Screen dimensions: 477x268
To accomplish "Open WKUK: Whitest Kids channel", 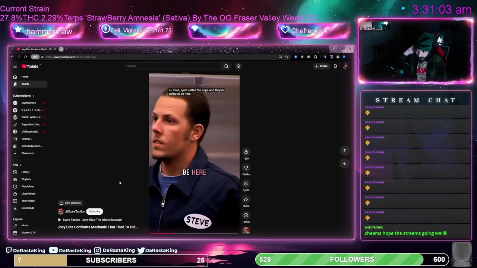I will tap(30, 117).
